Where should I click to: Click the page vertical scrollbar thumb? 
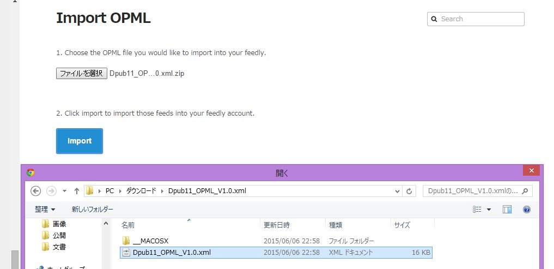(15, 260)
